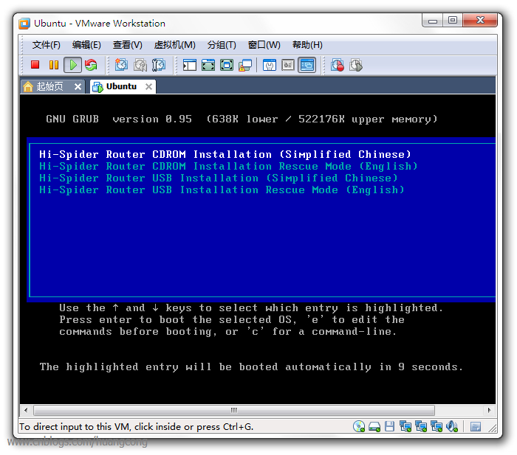Click the hard disk status icon
517x455 pixels.
coord(374,427)
